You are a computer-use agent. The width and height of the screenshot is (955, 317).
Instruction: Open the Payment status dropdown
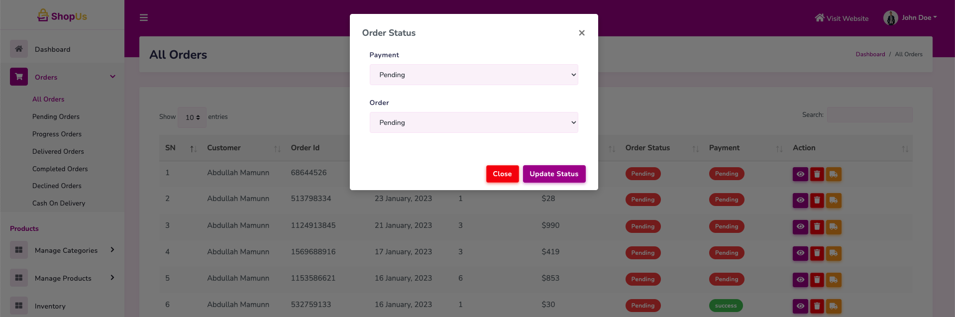(x=473, y=75)
